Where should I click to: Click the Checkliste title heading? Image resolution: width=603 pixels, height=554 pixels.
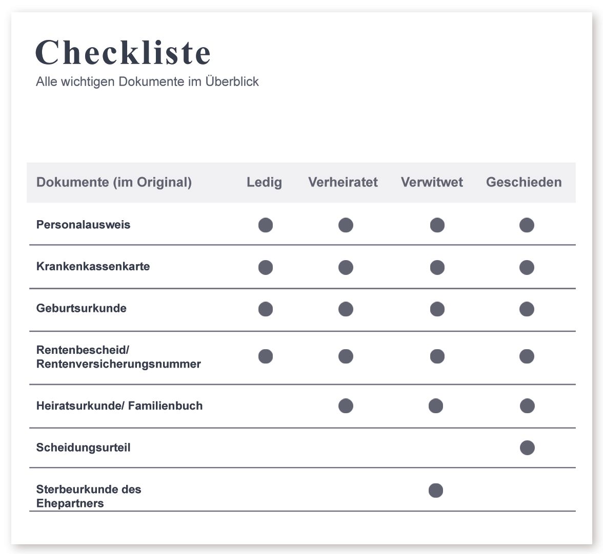pos(123,53)
